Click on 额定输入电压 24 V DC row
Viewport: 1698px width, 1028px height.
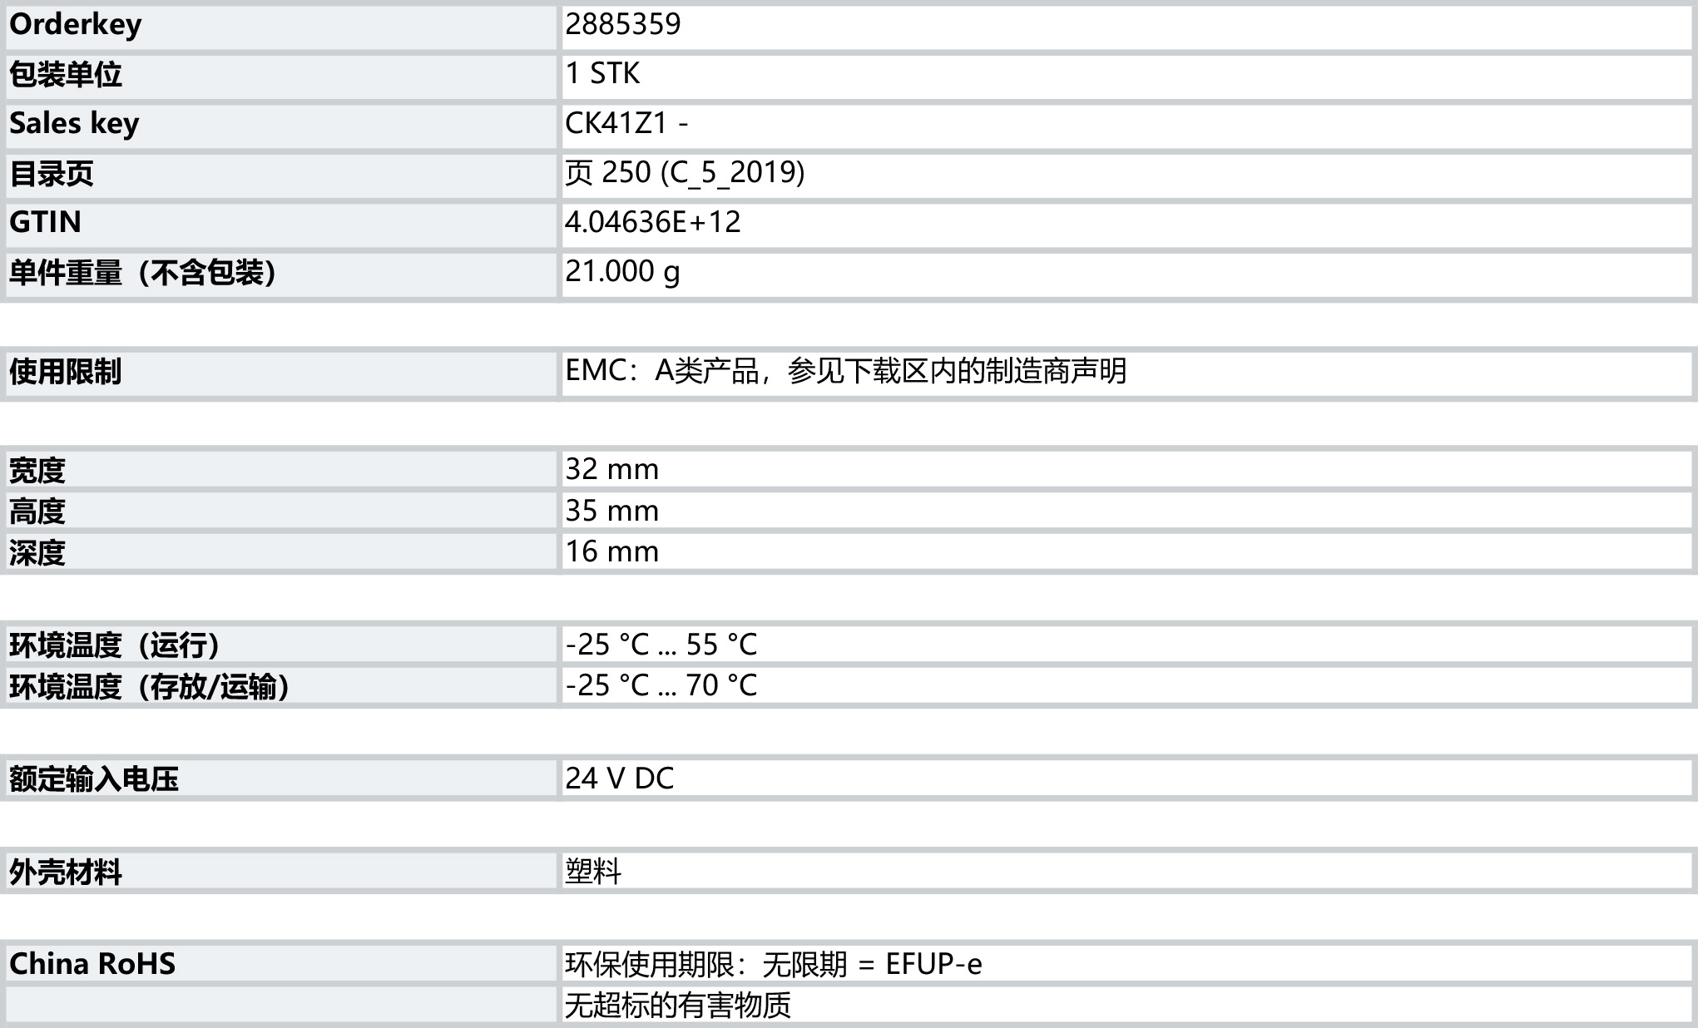pos(849,770)
